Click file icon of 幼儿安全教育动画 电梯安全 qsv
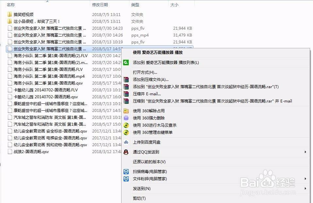This screenshot has height=203, width=313. tap(10, 138)
